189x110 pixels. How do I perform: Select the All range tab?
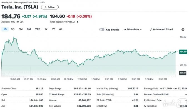pyautogui.click(x=61, y=29)
